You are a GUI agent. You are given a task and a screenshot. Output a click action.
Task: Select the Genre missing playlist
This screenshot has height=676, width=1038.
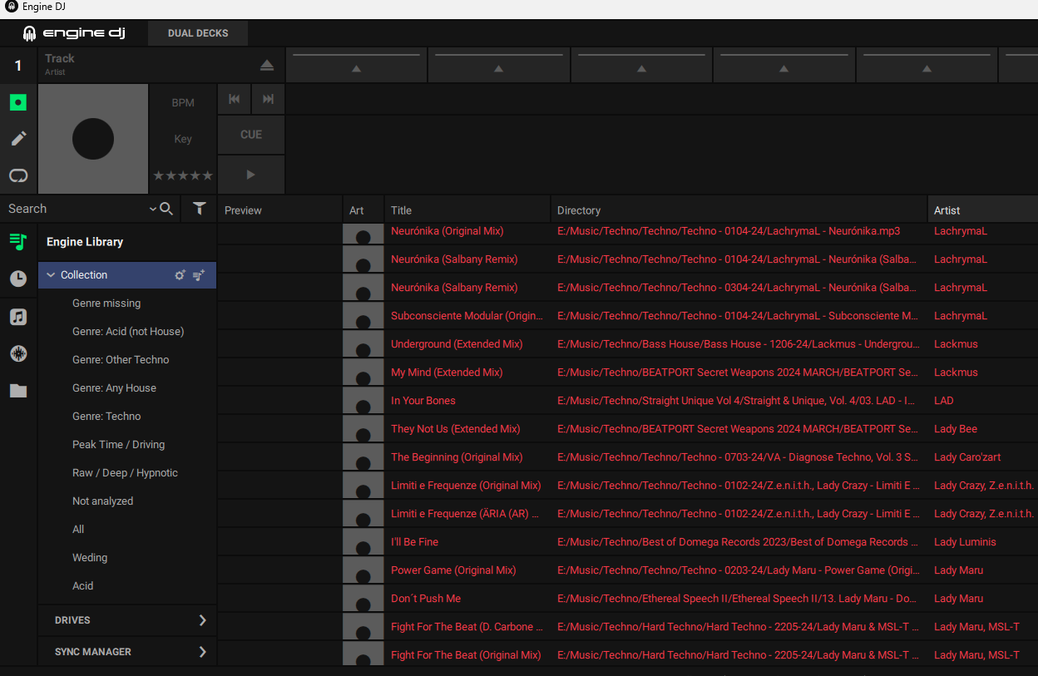(106, 303)
